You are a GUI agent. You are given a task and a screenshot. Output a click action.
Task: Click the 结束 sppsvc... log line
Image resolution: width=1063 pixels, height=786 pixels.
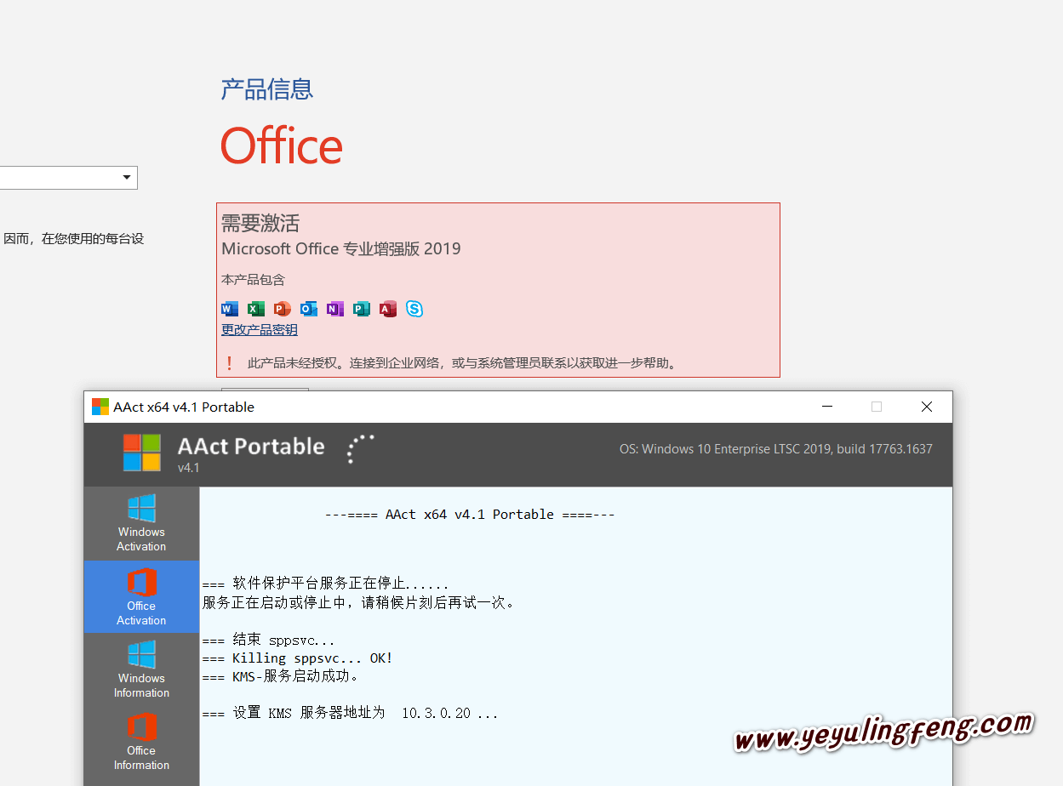coord(269,640)
